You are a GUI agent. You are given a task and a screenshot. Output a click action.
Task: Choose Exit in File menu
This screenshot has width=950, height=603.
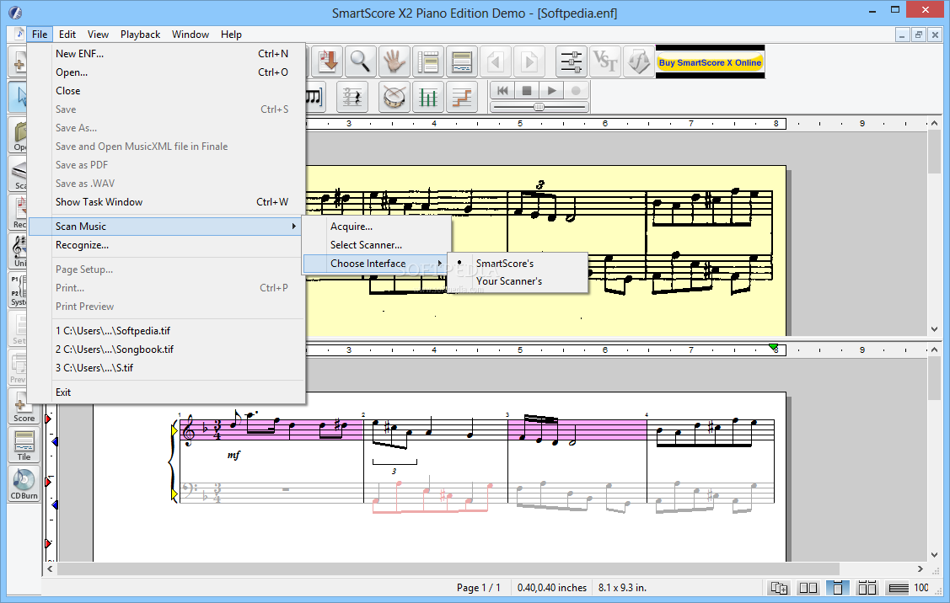(x=165, y=392)
